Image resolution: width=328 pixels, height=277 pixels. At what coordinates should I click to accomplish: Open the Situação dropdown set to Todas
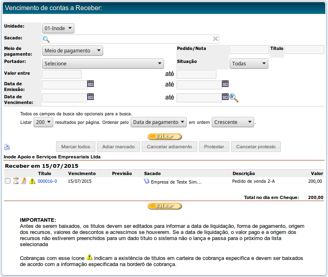pos(249,63)
